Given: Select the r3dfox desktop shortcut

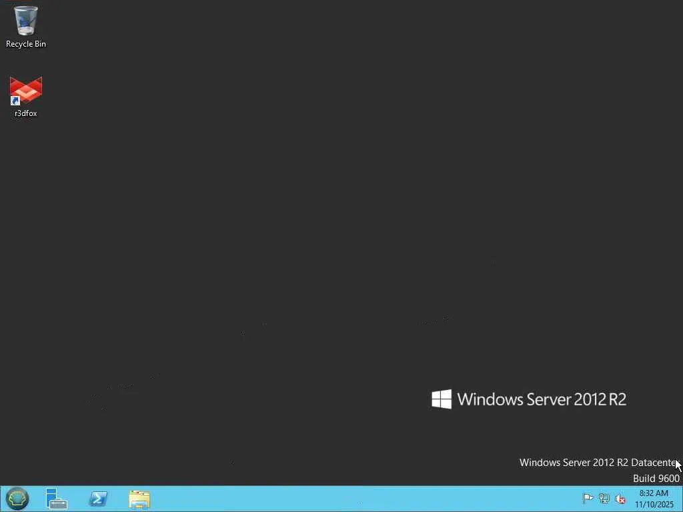Looking at the screenshot, I should [26, 96].
